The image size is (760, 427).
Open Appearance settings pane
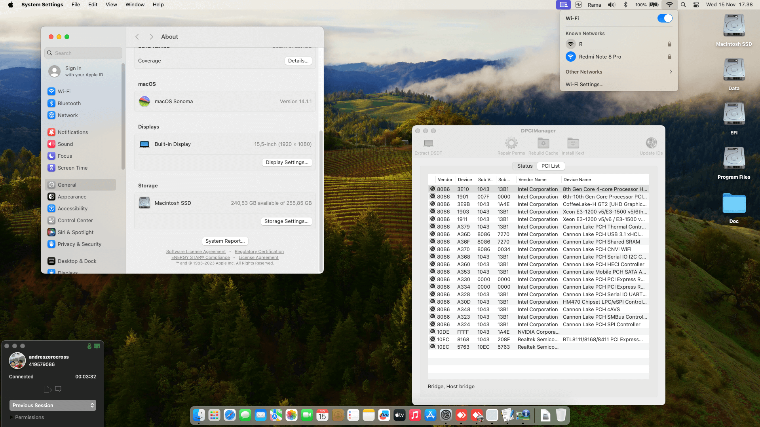(81, 196)
